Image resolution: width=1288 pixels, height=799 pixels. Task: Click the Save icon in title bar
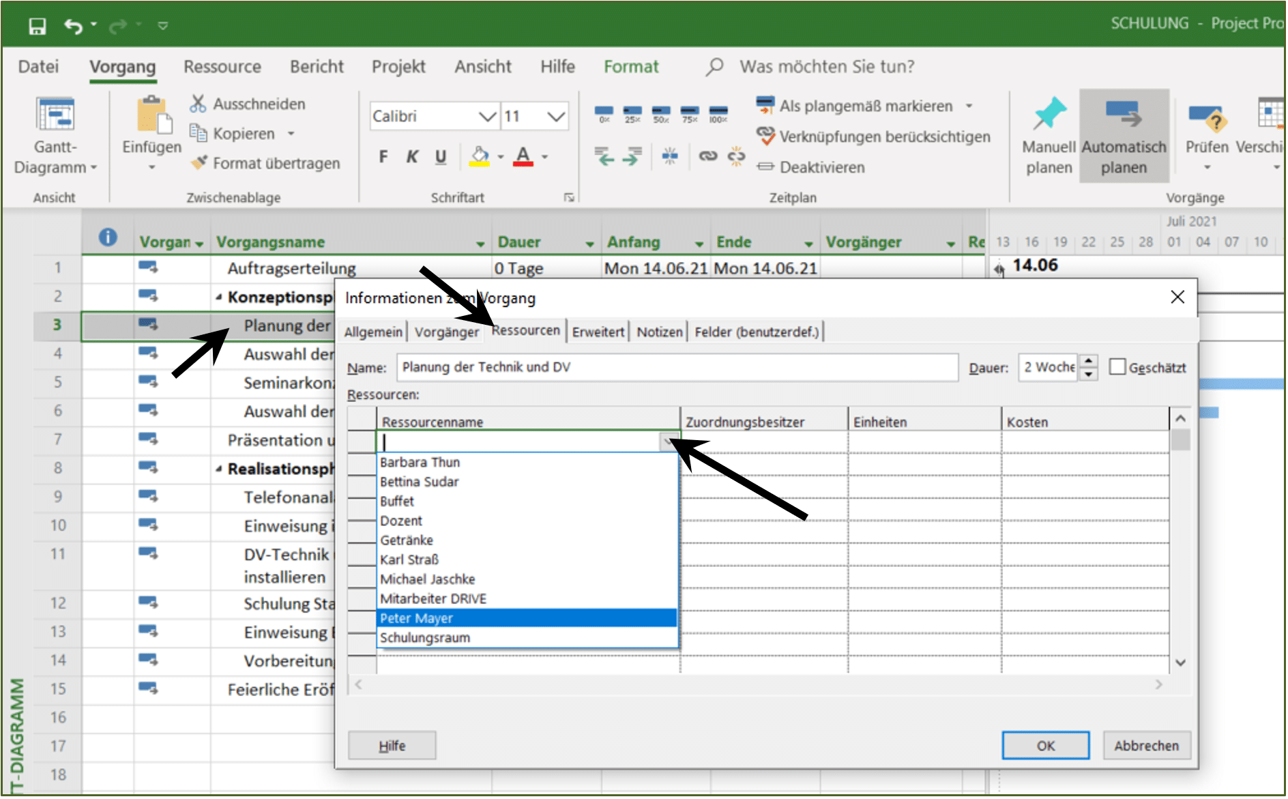coord(38,26)
